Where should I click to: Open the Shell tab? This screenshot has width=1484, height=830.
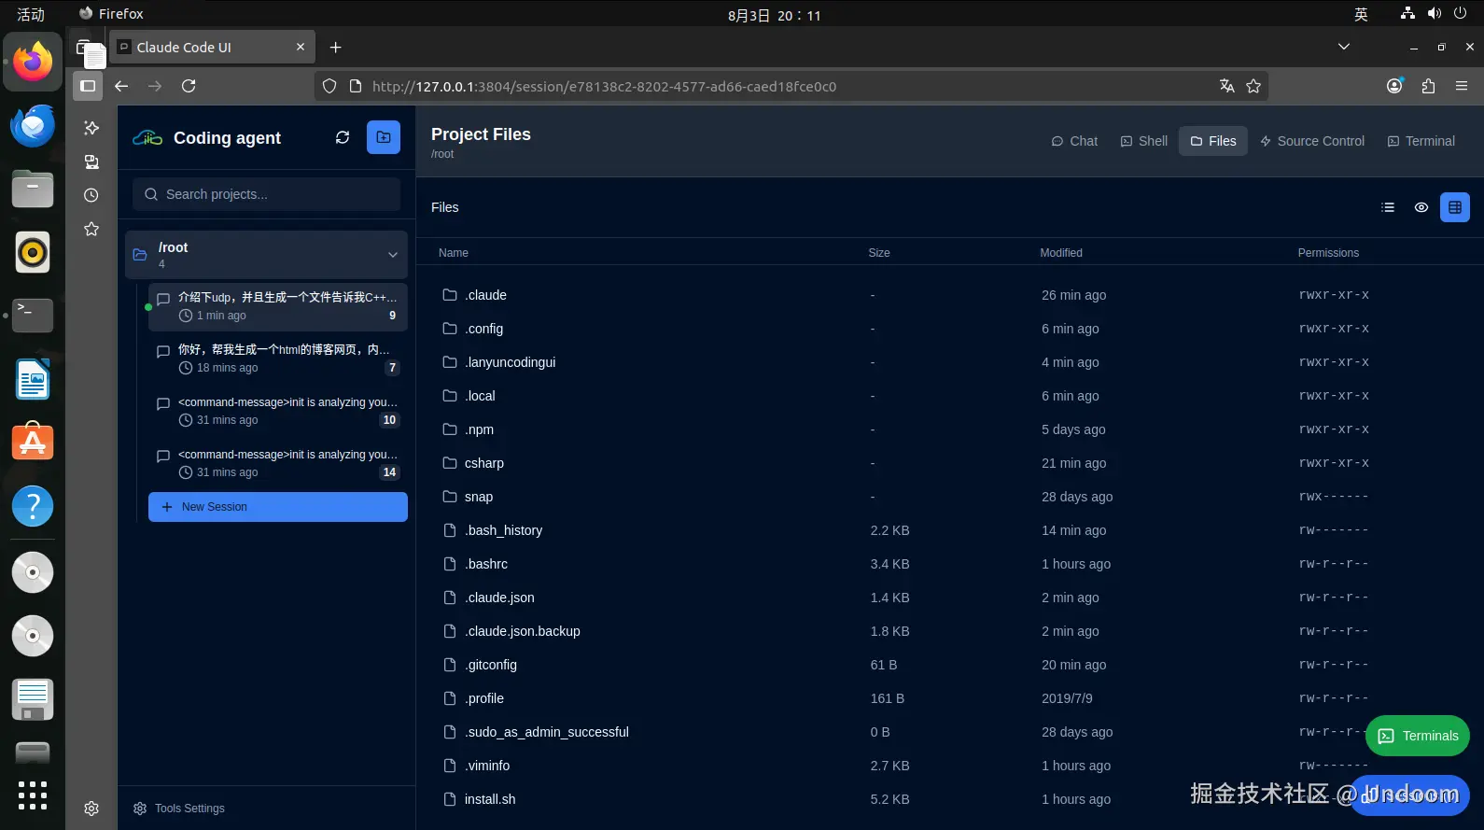[x=1143, y=141]
